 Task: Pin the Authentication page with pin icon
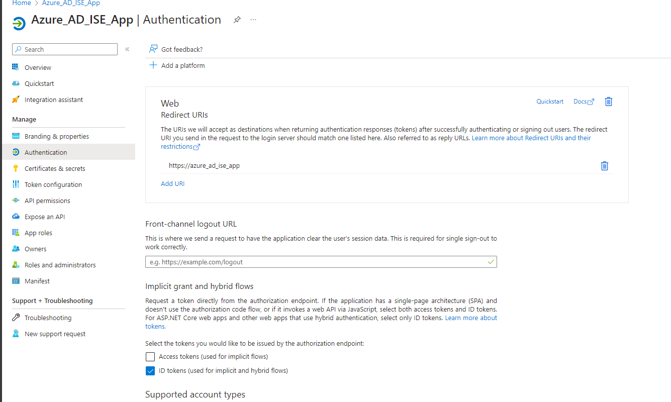[237, 20]
